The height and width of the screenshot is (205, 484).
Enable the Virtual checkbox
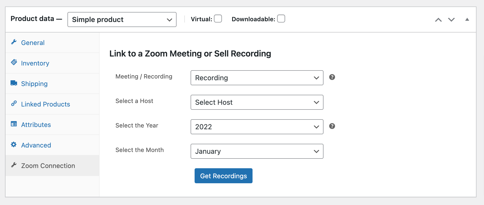[218, 18]
